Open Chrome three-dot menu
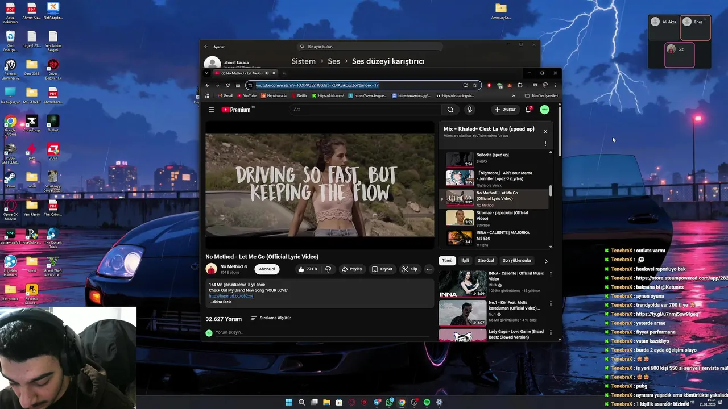The width and height of the screenshot is (728, 409). (555, 85)
